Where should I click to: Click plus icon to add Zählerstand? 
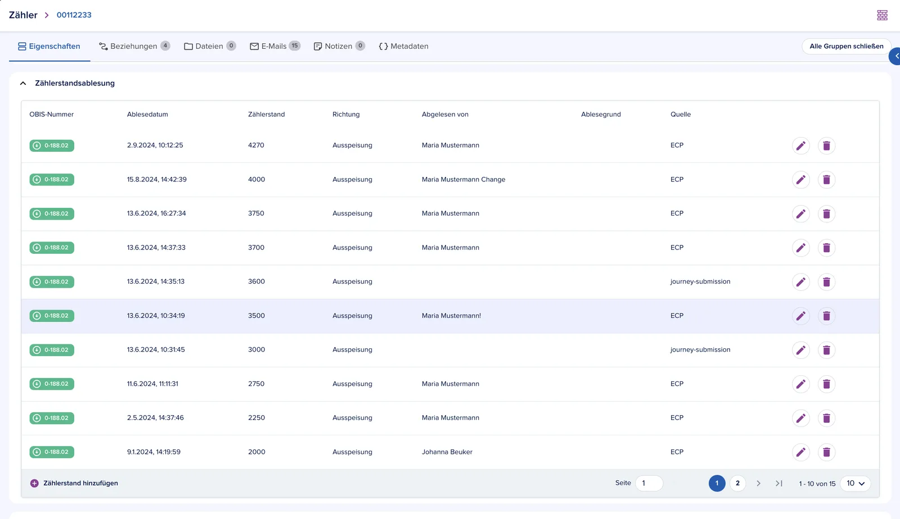[x=34, y=483]
